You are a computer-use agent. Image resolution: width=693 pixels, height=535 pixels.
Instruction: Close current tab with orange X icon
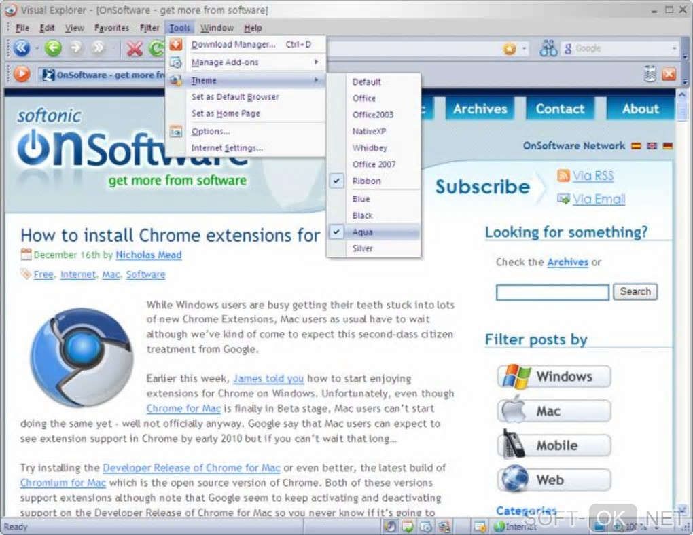pyautogui.click(x=669, y=74)
